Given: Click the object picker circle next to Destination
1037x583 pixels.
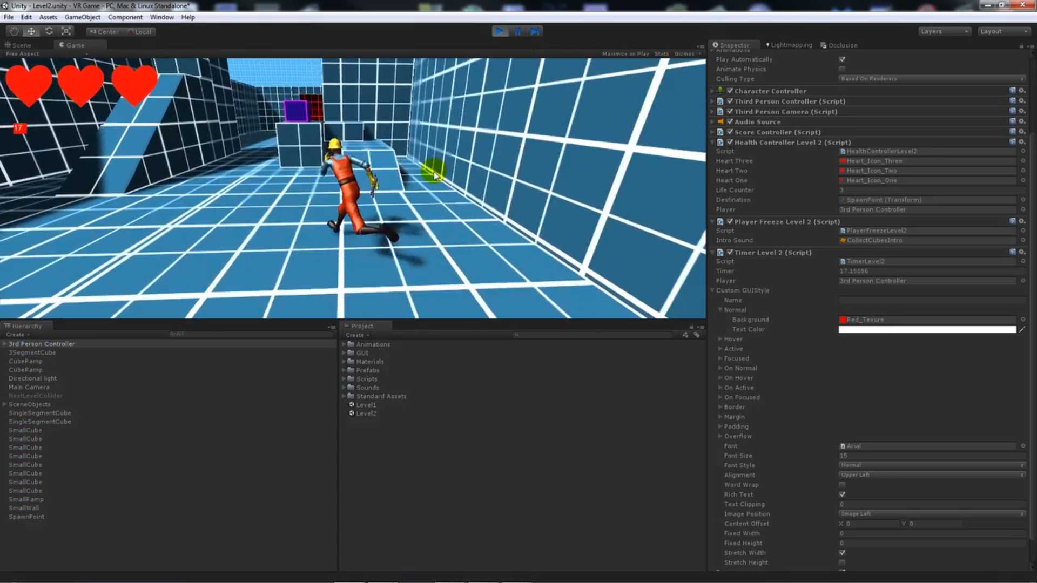Looking at the screenshot, I should pyautogui.click(x=1023, y=200).
